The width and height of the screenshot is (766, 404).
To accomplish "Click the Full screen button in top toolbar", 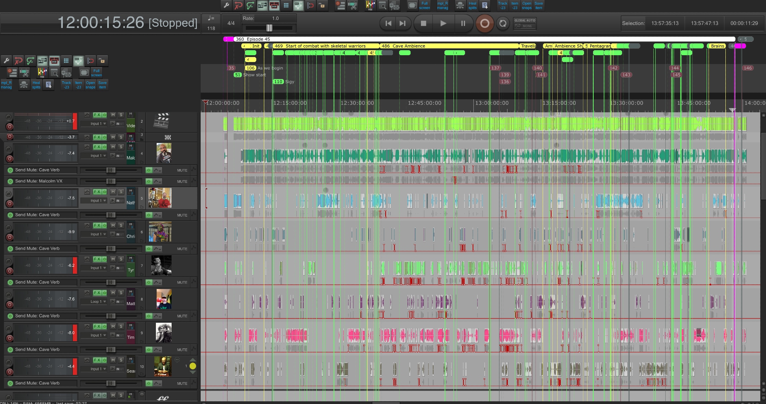I will coord(424,5).
